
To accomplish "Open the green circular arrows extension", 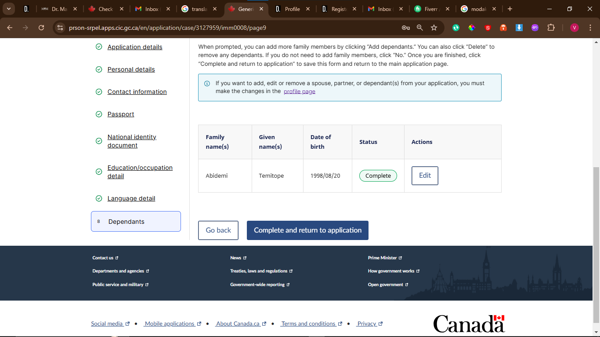I will tap(456, 28).
